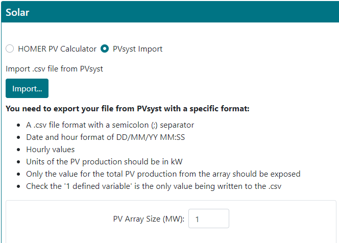This screenshot has height=243, width=339.
Task: Select the PVsyst Import radio button
Action: pyautogui.click(x=105, y=49)
